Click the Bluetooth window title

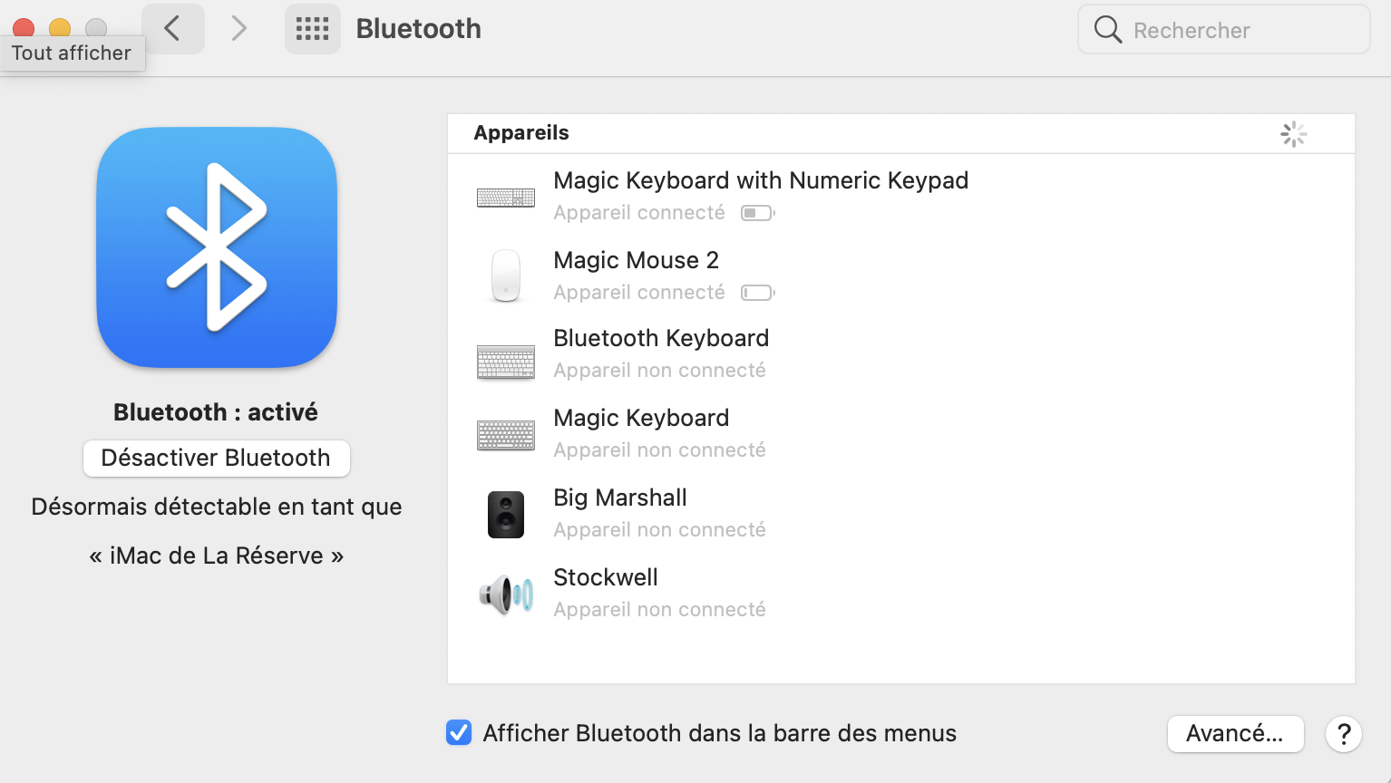[x=419, y=29]
